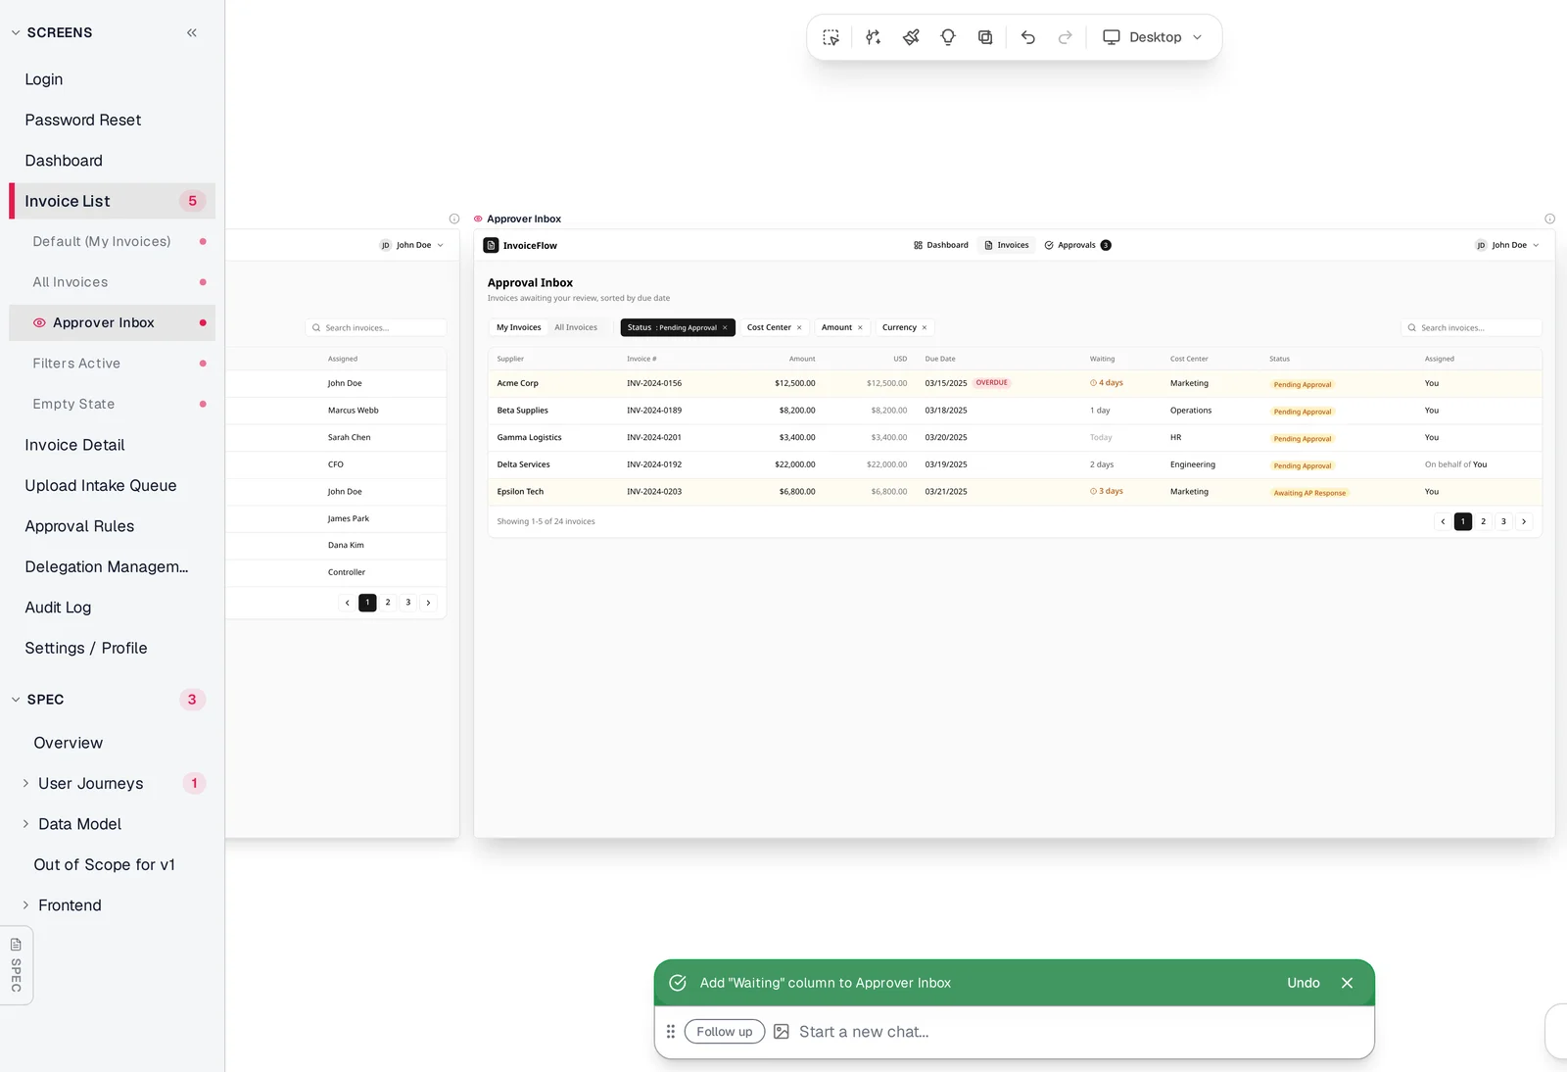Click the info icon beside Approver Inbox frame
Image resolution: width=1567 pixels, height=1072 pixels.
click(x=1549, y=219)
